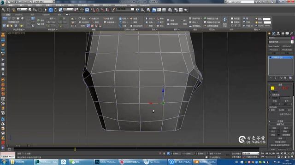Open the 对象绘制 ribbon tab
Image resolution: width=295 pixels, height=165 pixels.
click(x=46, y=15)
